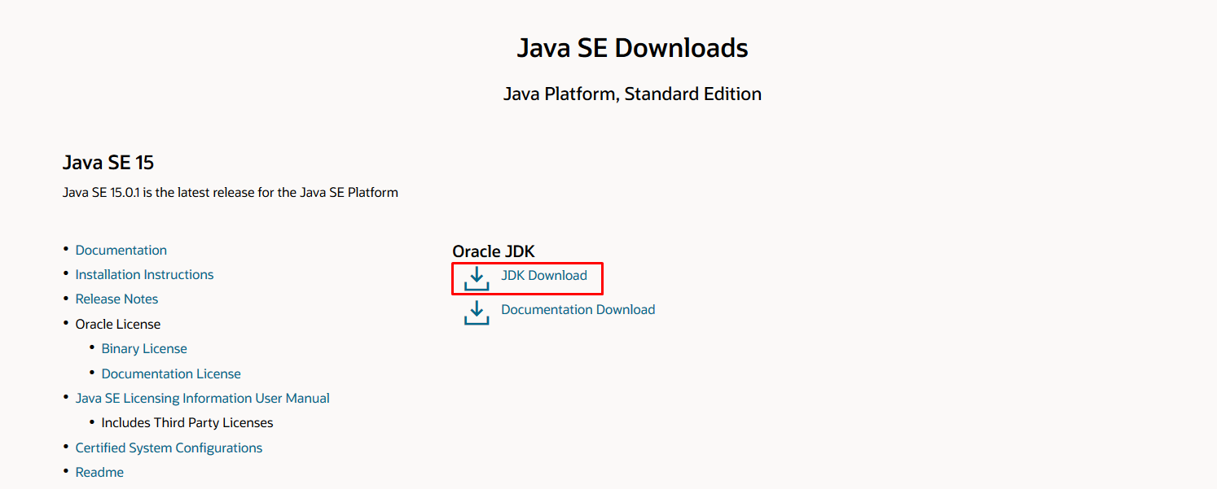Open the Documentation link in the list
The width and height of the screenshot is (1217, 489).
pos(121,250)
